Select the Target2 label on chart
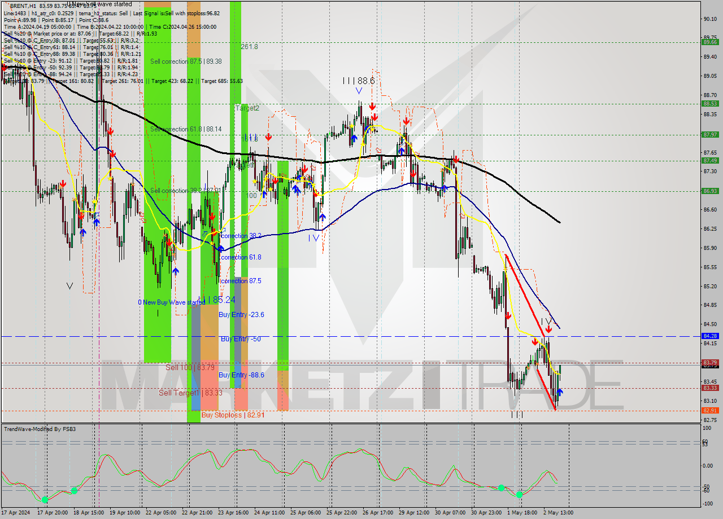Screen dimensions: 723x519 247,108
